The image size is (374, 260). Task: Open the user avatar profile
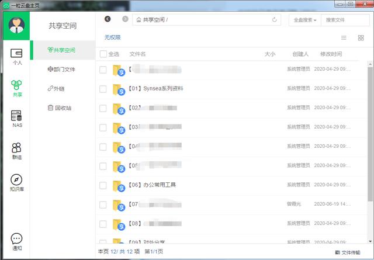16,25
